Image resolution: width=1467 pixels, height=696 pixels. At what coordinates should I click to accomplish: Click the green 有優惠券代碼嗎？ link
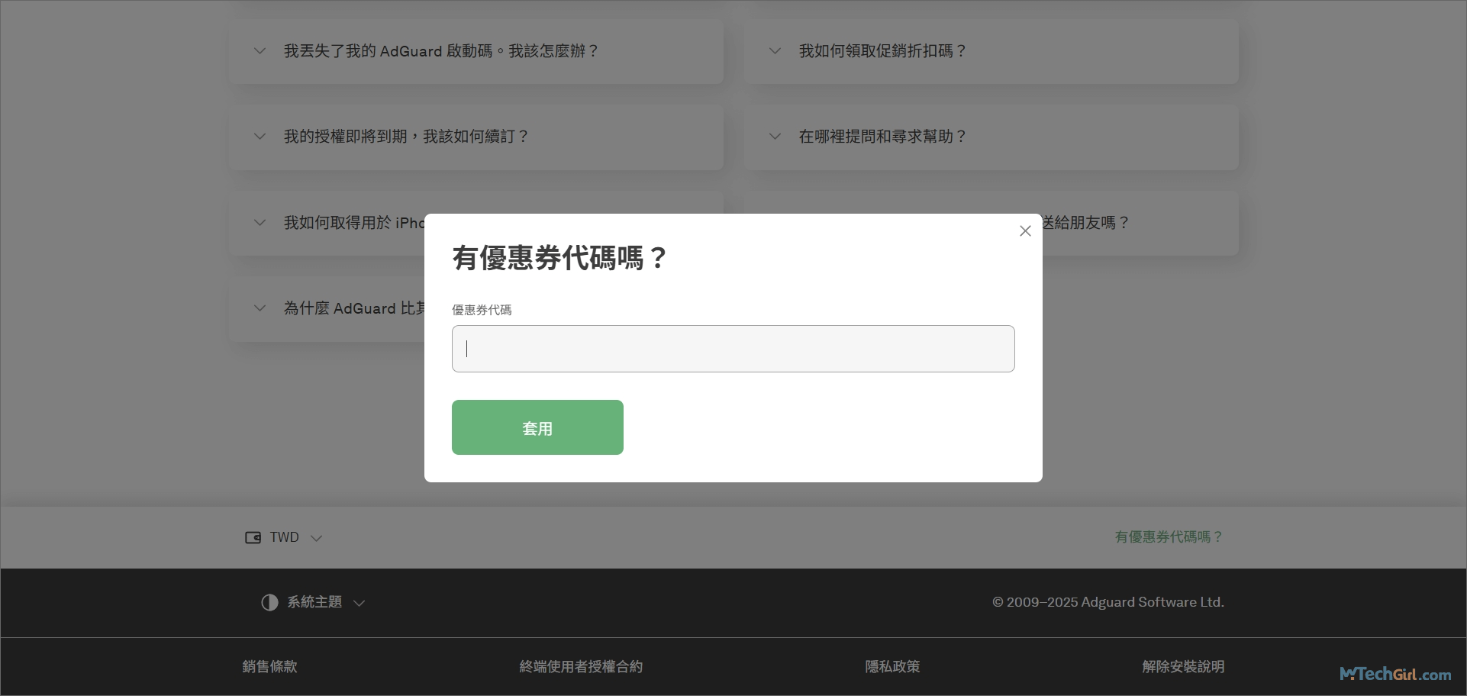pos(1169,537)
